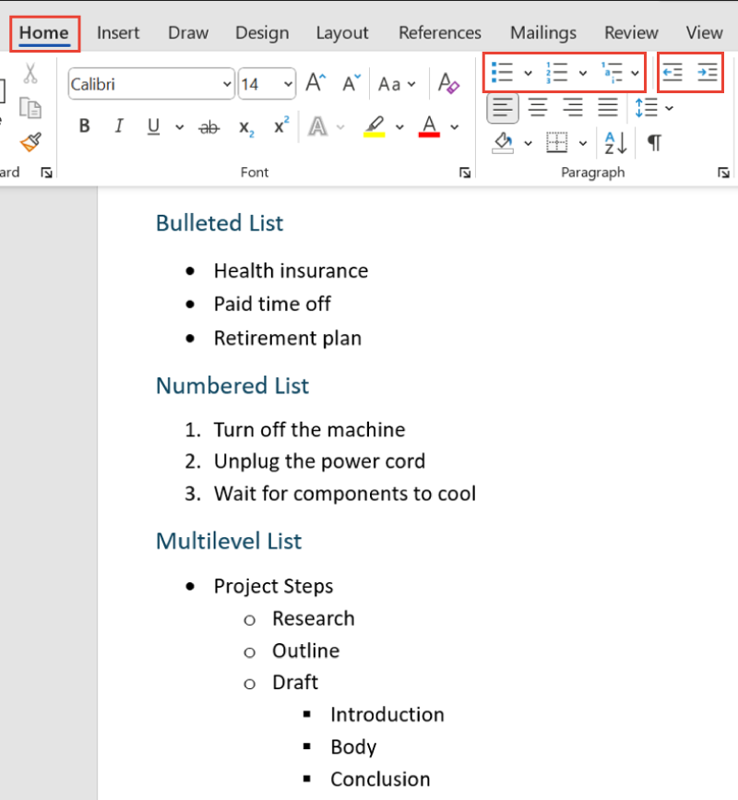Use the Format Painter

tap(30, 143)
